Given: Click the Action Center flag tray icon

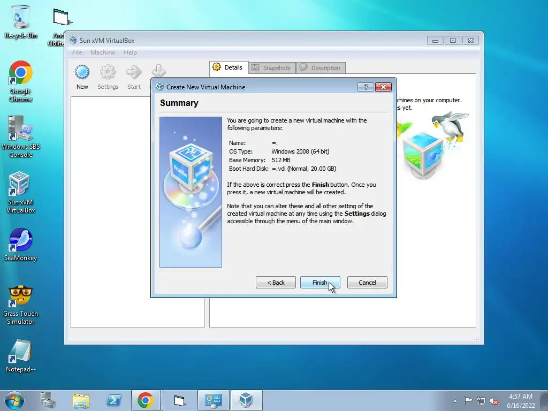Looking at the screenshot, I should pyautogui.click(x=468, y=401).
